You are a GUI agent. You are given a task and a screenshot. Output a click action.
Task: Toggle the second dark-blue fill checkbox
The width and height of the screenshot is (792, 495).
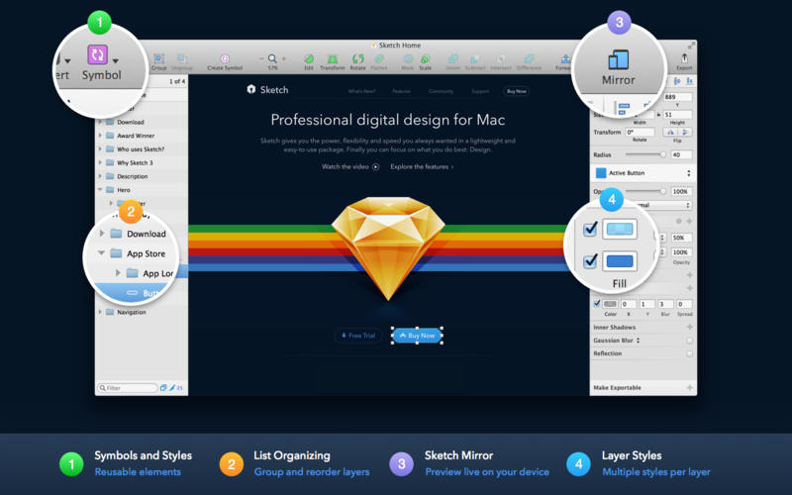[591, 261]
